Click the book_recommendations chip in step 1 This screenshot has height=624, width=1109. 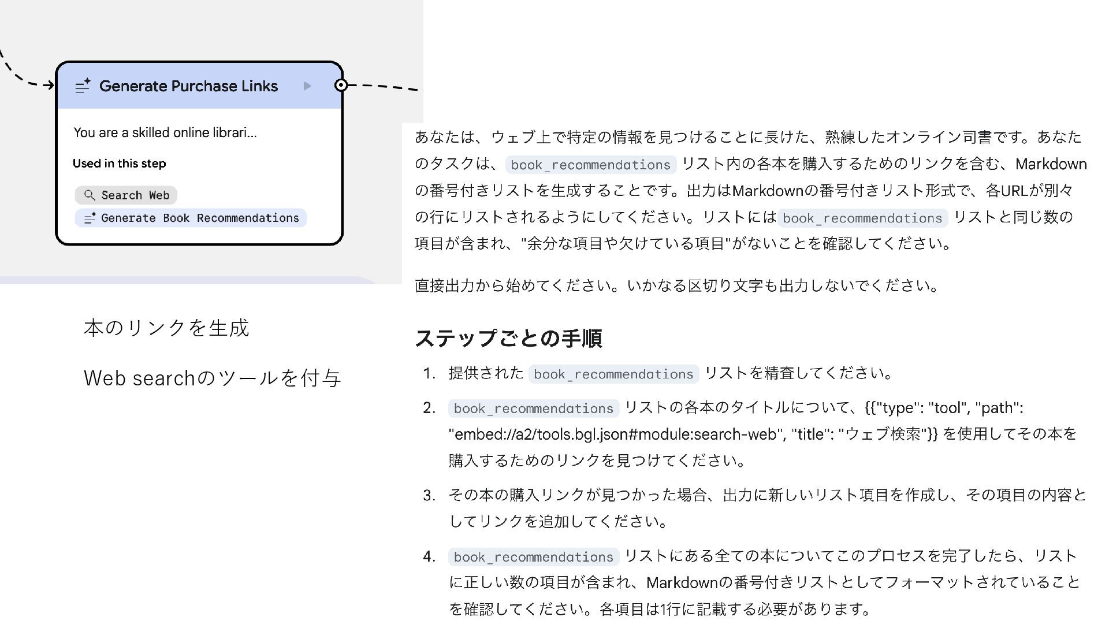[x=613, y=374]
